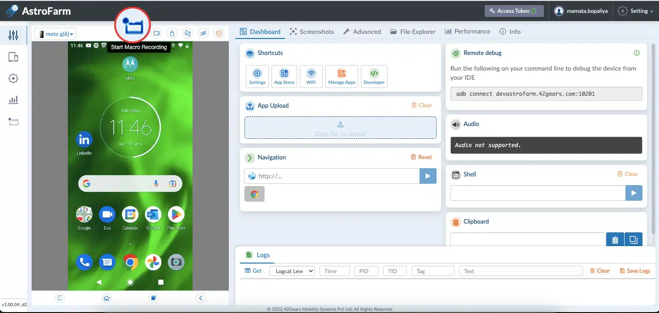Click the Access Token button

click(514, 11)
